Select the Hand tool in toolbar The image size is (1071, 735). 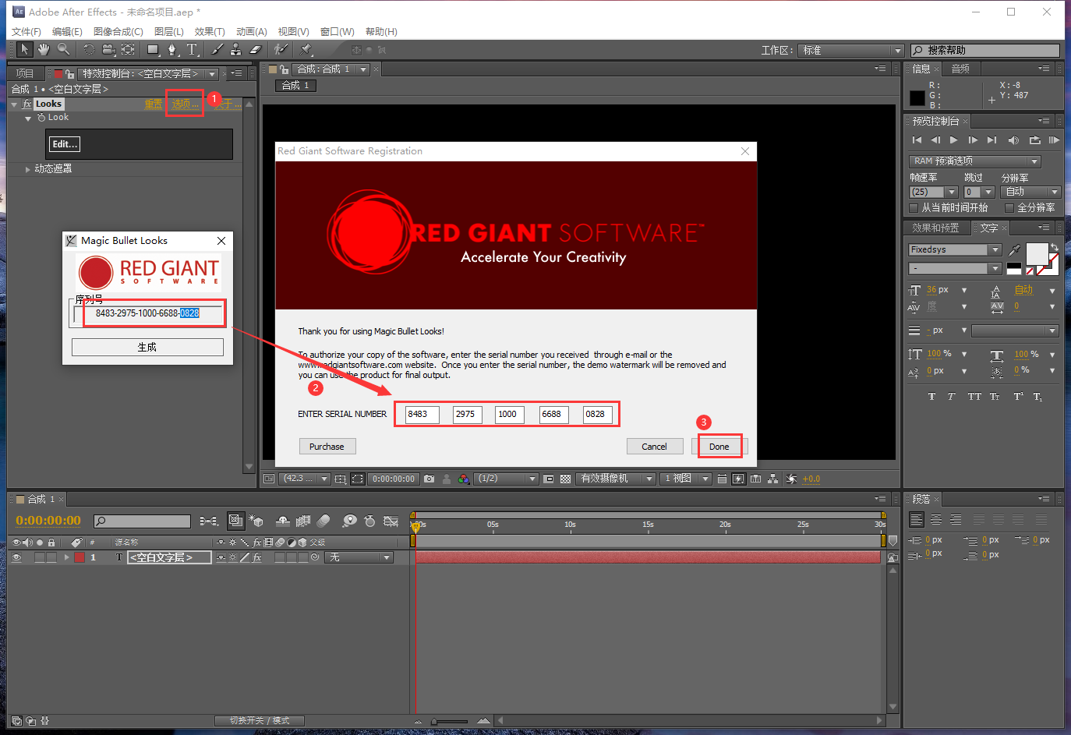point(44,50)
